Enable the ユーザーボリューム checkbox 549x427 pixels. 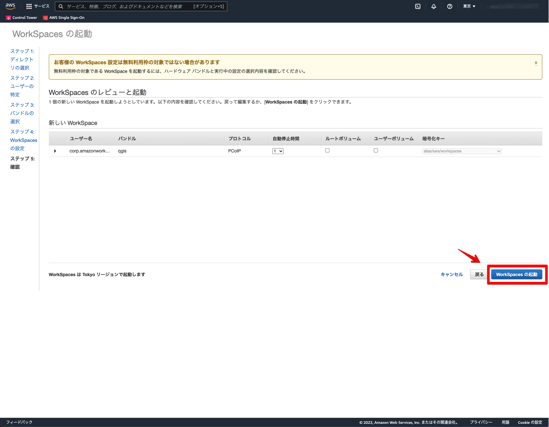pyautogui.click(x=376, y=150)
